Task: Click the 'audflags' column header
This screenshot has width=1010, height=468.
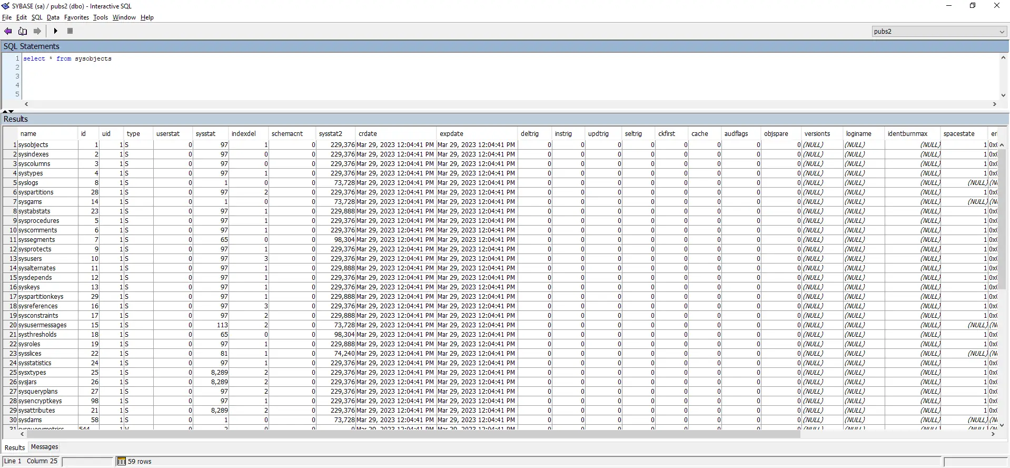Action: click(741, 134)
